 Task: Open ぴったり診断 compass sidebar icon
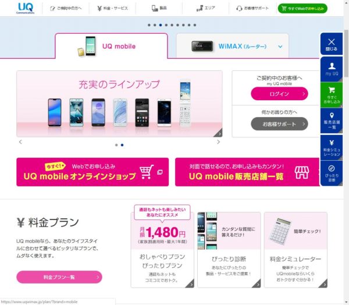[x=332, y=173]
